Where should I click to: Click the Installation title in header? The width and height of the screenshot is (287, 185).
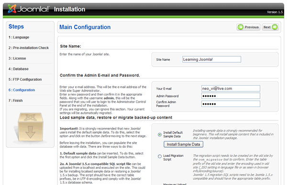click(x=69, y=10)
